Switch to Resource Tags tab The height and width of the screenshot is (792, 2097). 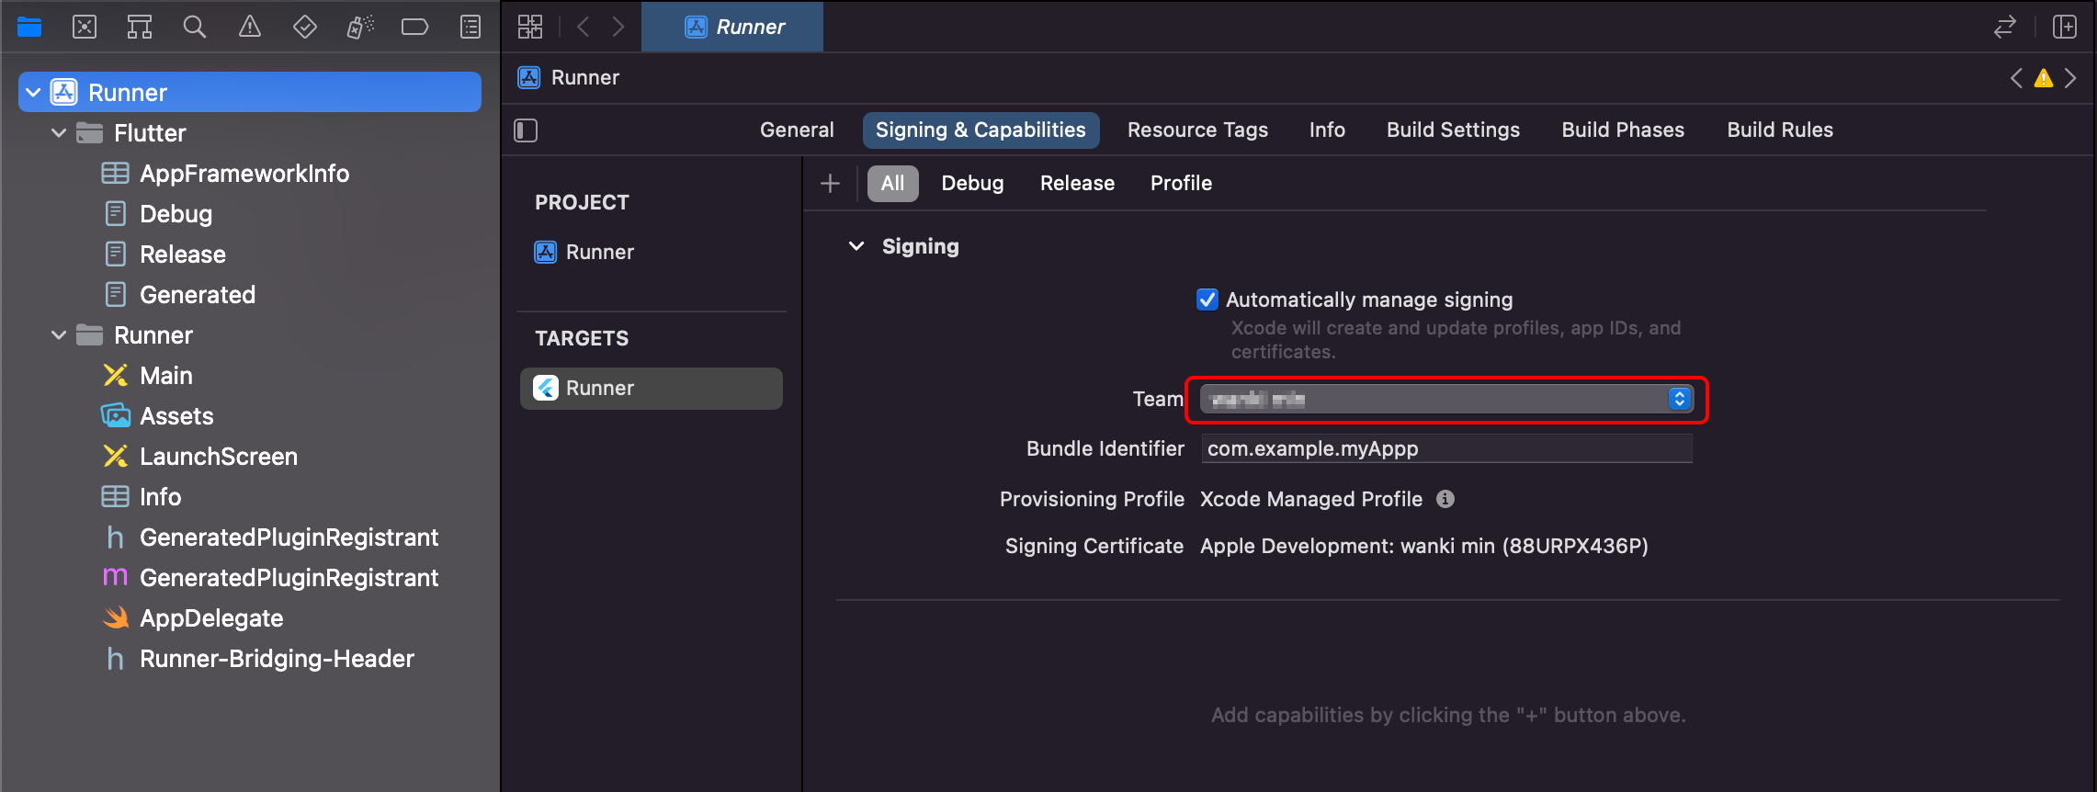pos(1197,130)
